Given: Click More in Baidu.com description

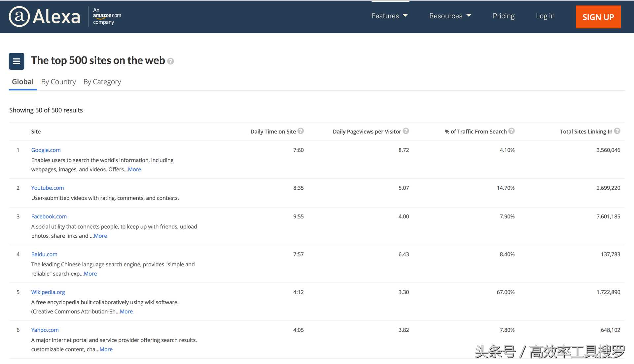Looking at the screenshot, I should pyautogui.click(x=90, y=274).
